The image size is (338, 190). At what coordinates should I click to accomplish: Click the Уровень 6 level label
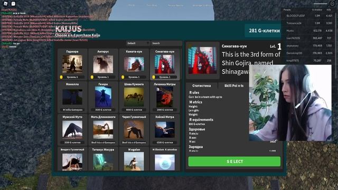pos(72,77)
